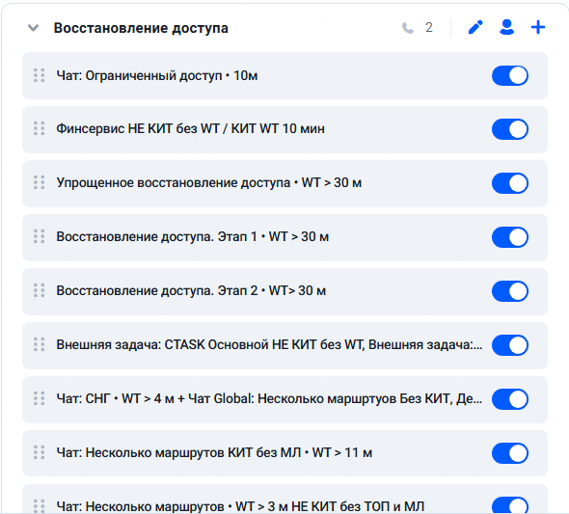The image size is (569, 514).
Task: Toggle Финсервис НЕ КИТ без WT switch
Action: pyautogui.click(x=510, y=129)
